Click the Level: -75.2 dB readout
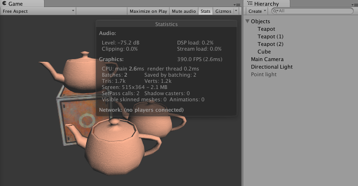 121,43
